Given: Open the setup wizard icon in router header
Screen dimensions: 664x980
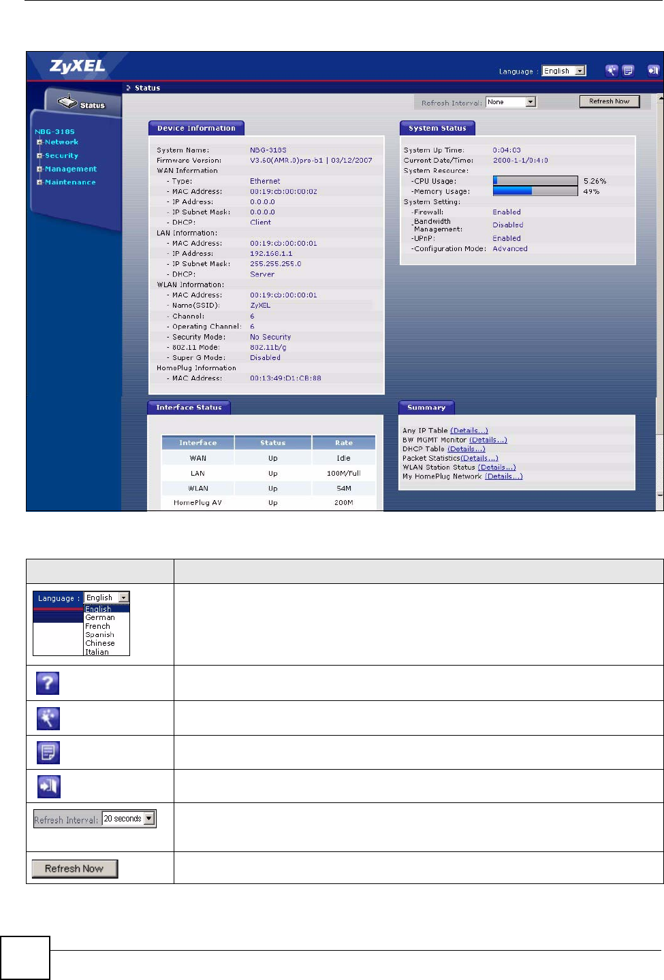Looking at the screenshot, I should click(x=612, y=70).
